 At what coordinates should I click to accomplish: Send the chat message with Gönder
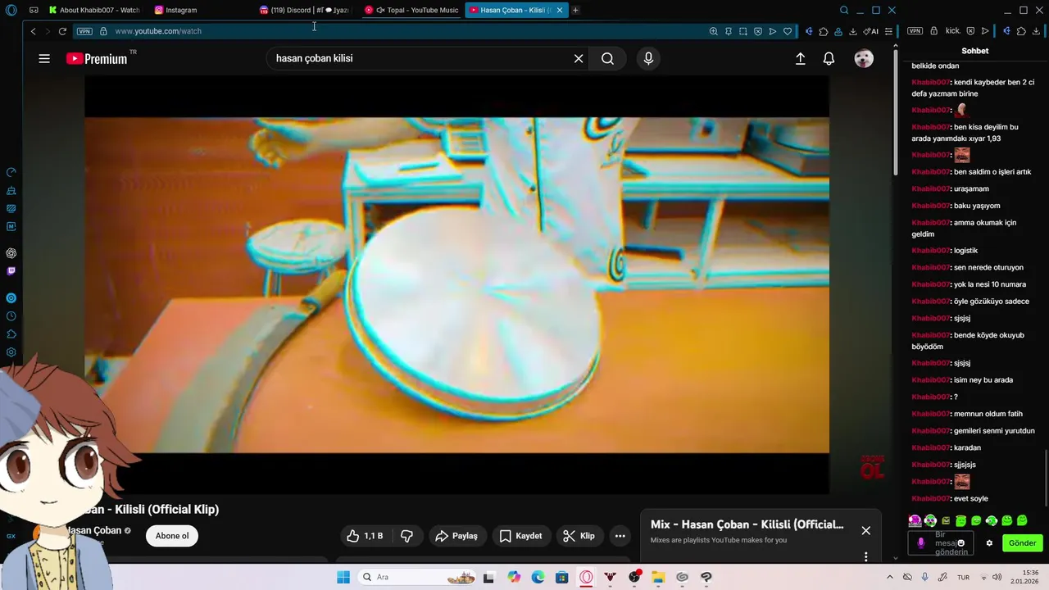[x=1022, y=543]
